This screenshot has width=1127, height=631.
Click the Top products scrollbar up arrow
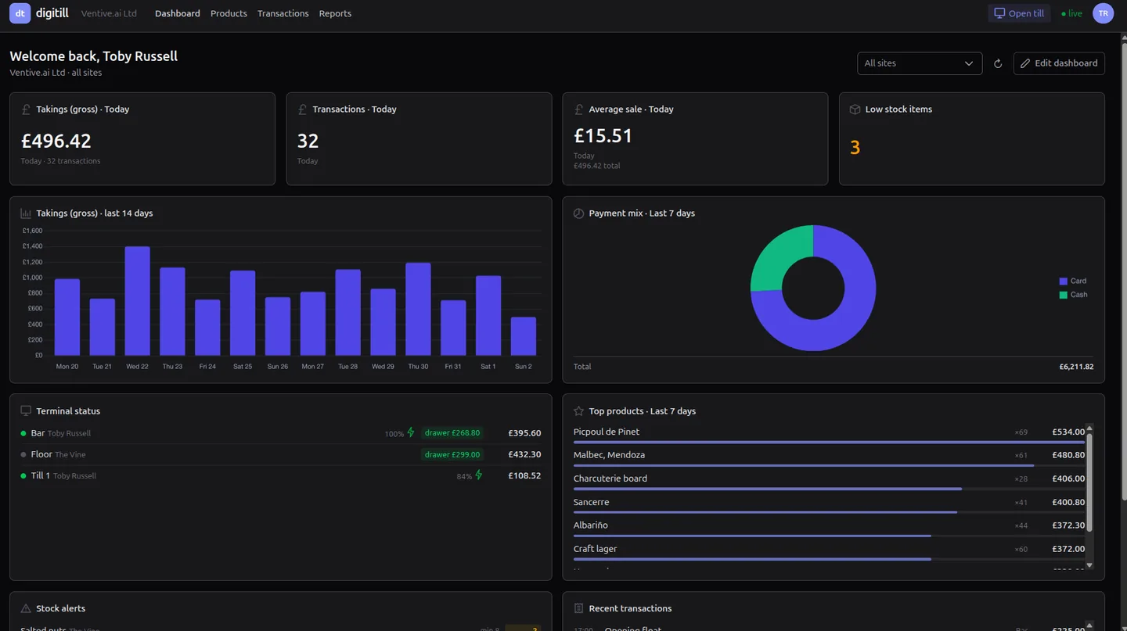click(1089, 428)
